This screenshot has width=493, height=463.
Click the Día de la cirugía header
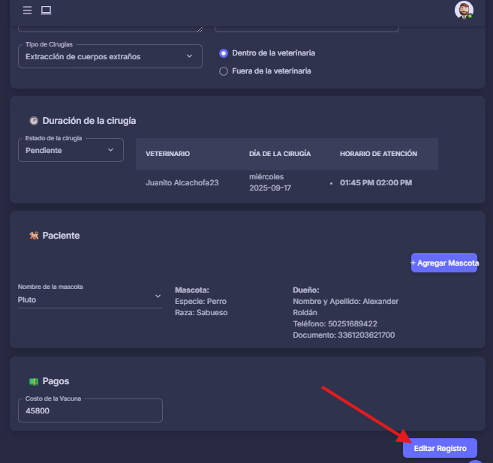click(x=279, y=154)
